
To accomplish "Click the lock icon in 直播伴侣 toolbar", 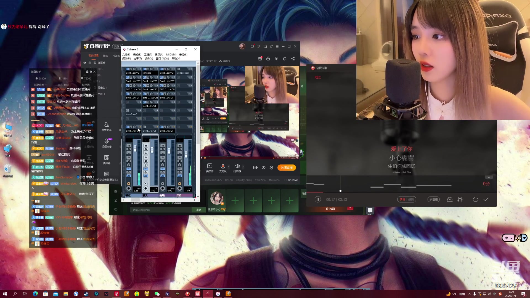I will 268,58.
